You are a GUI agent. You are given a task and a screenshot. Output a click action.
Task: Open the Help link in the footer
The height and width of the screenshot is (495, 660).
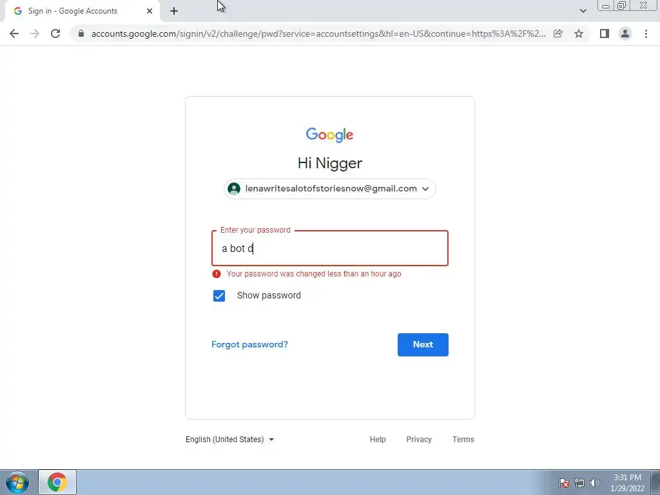(x=378, y=440)
